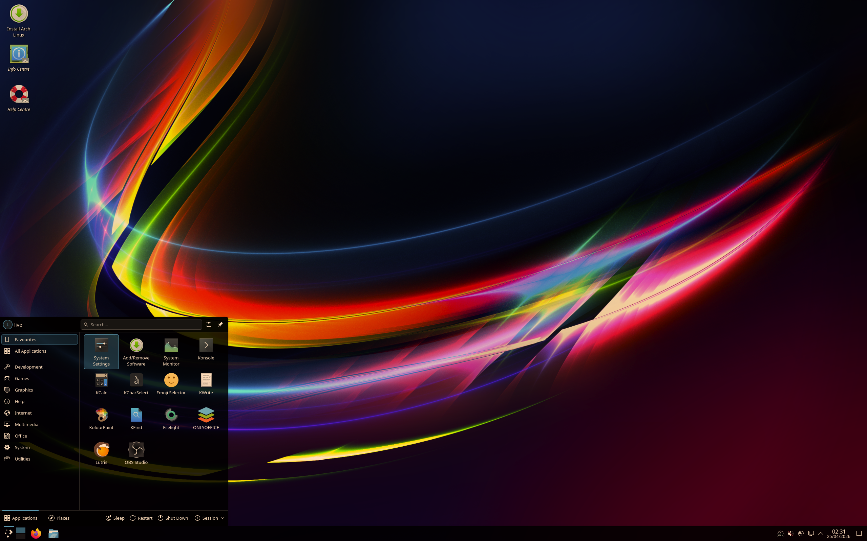The height and width of the screenshot is (541, 867).
Task: Open Development category
Action: pos(39,367)
